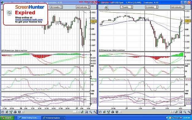The height and width of the screenshot is (120, 192).
Task: Click the 1.9914 price label on right chart
Action: (x=188, y=21)
